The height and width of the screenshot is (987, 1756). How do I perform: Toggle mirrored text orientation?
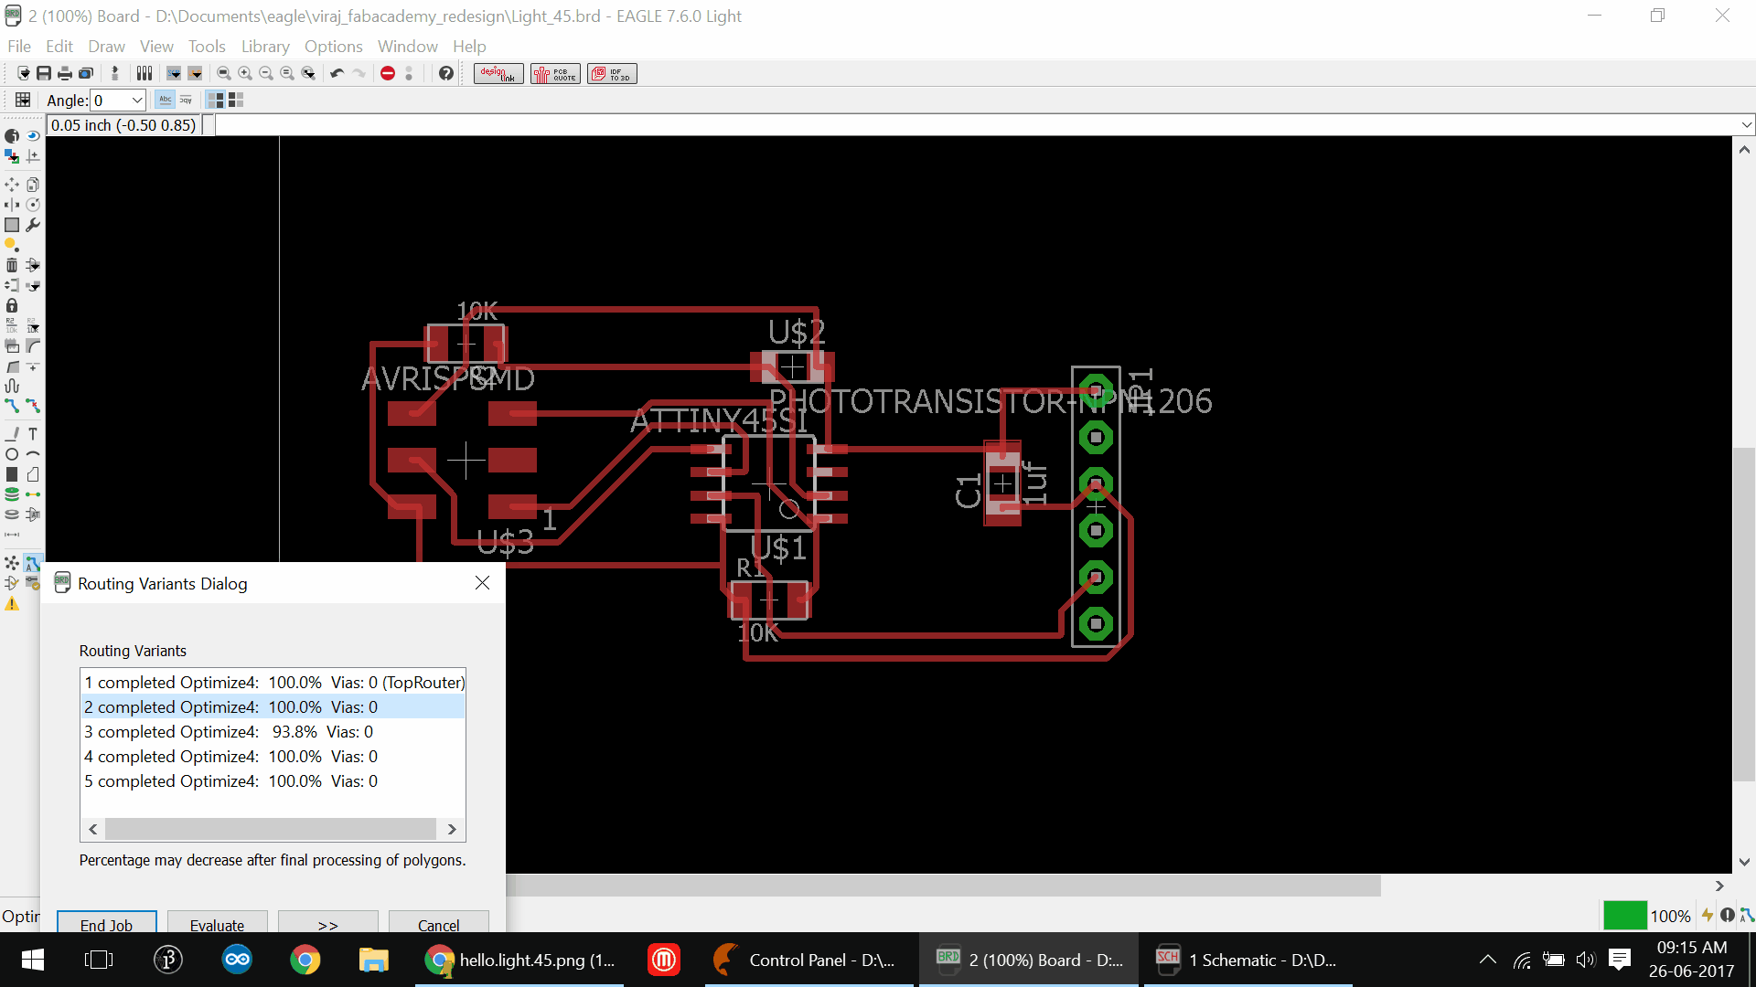point(186,100)
